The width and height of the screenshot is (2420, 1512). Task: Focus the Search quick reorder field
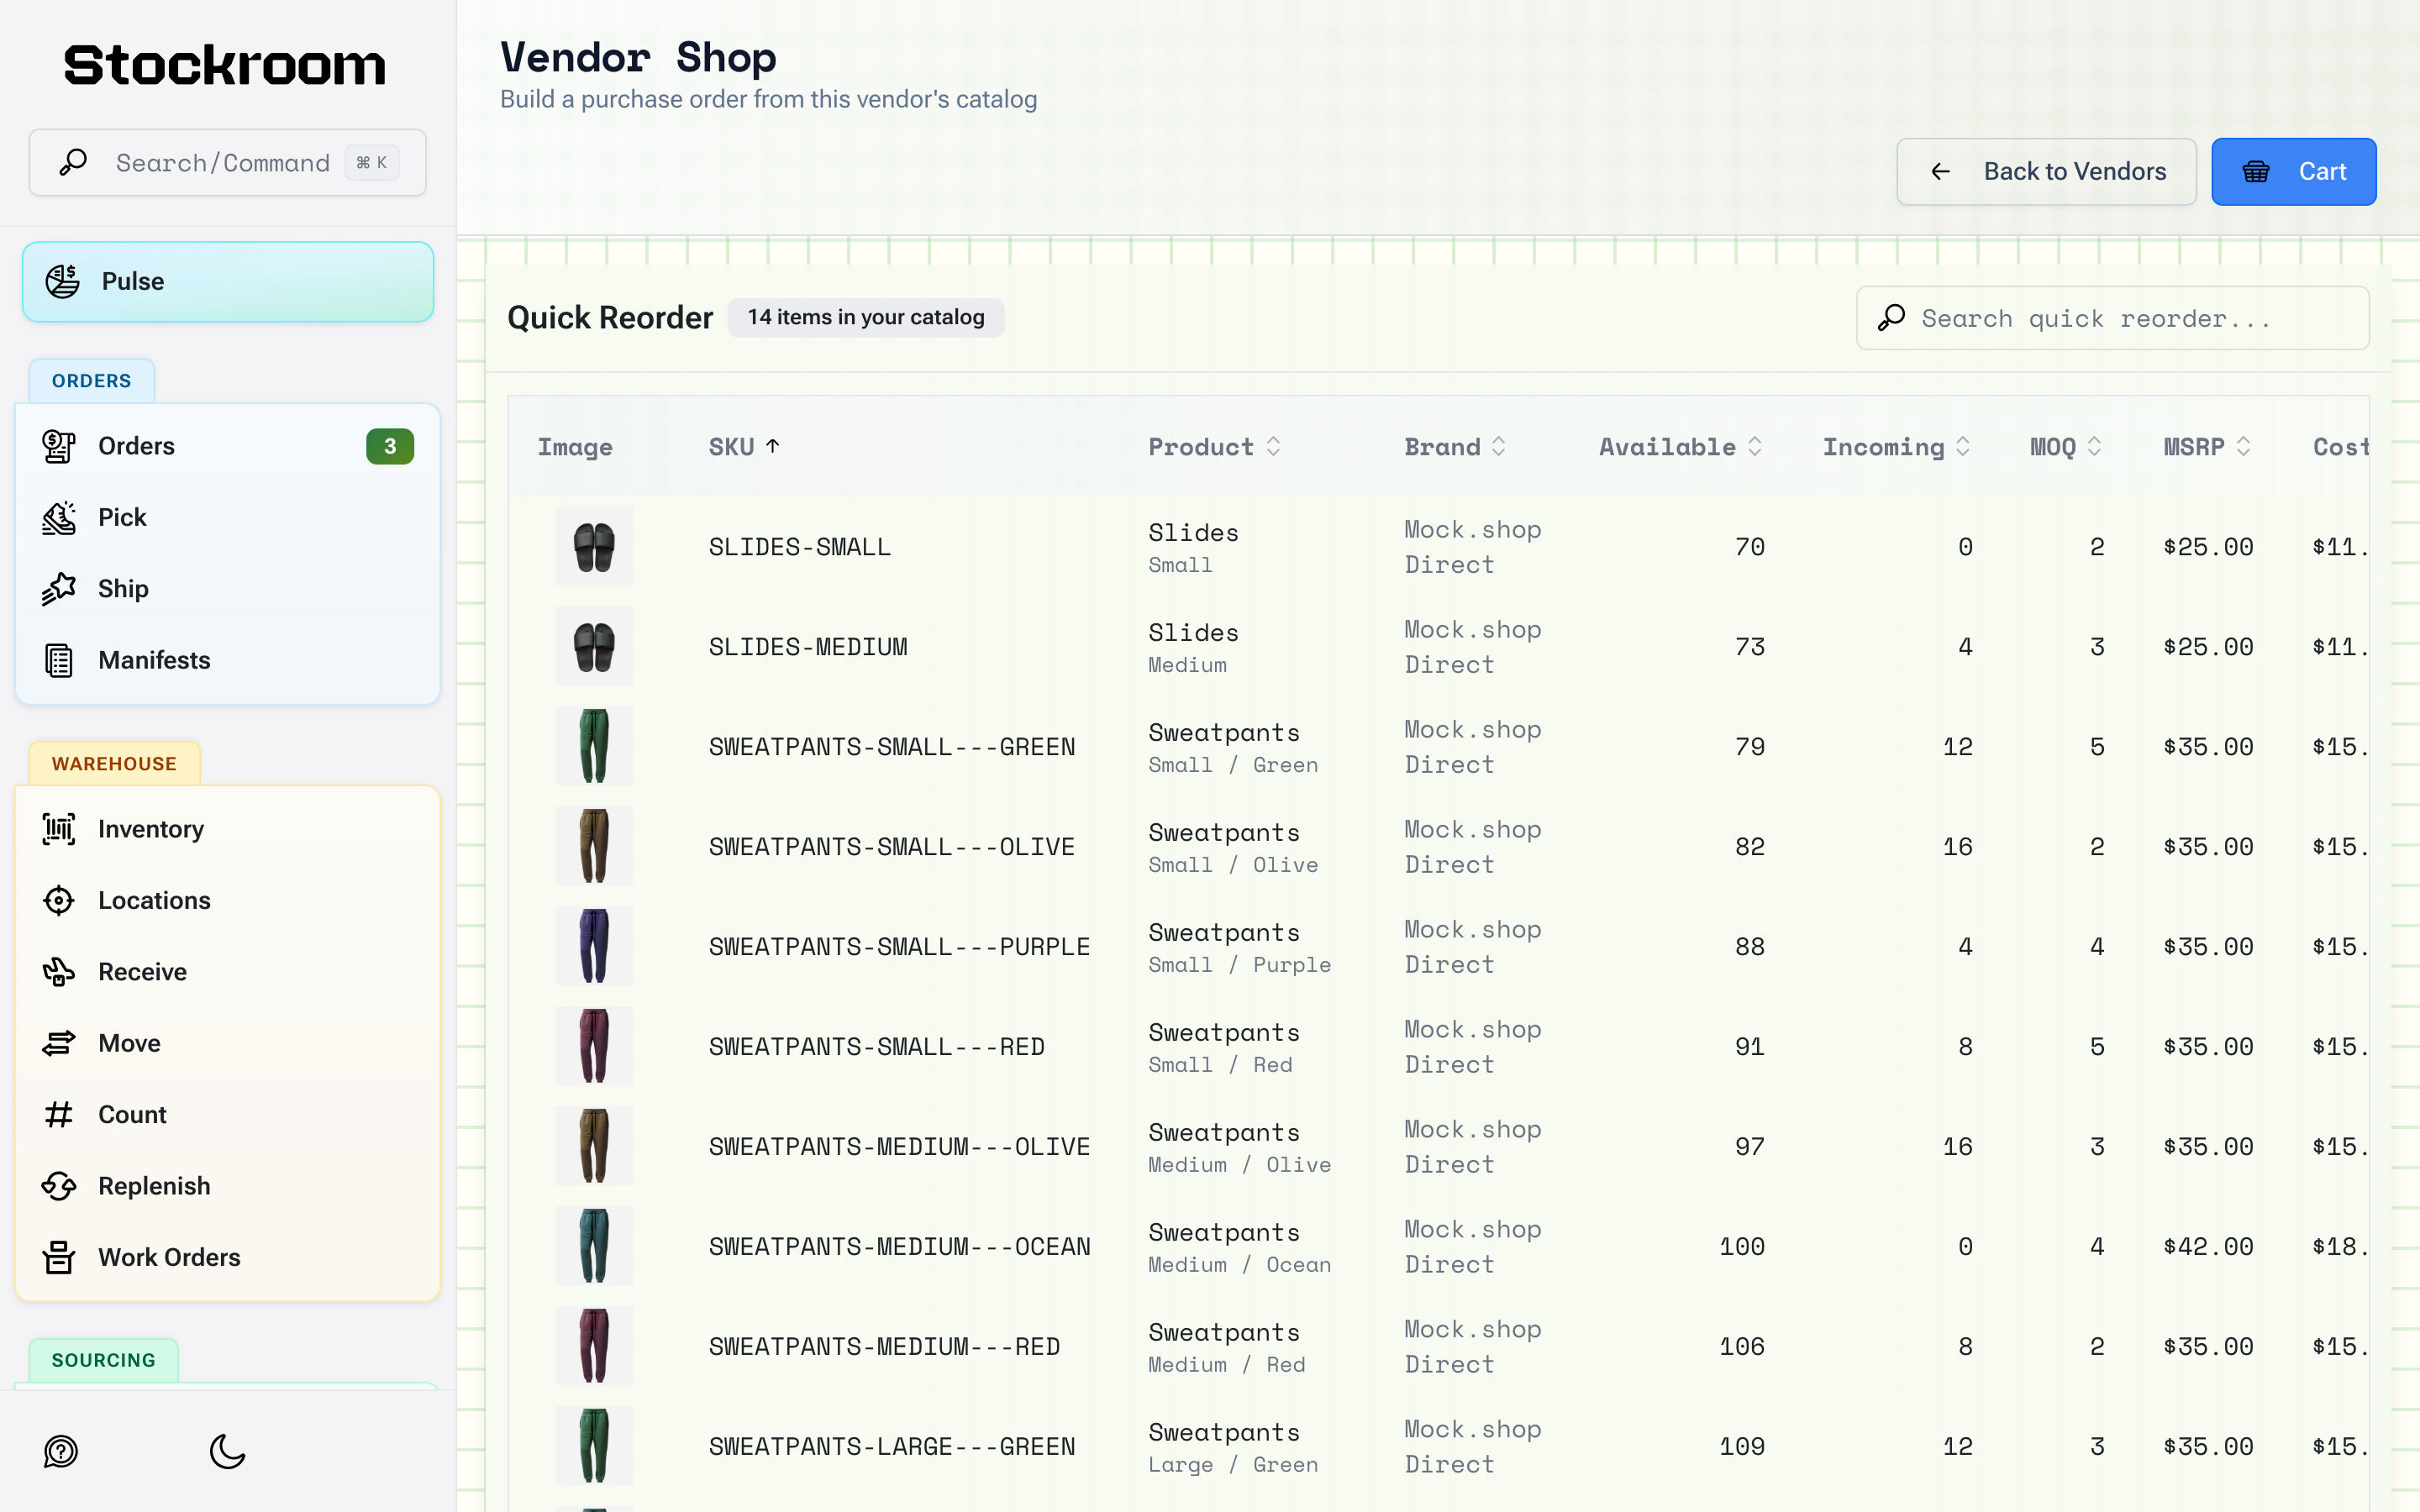(2112, 318)
